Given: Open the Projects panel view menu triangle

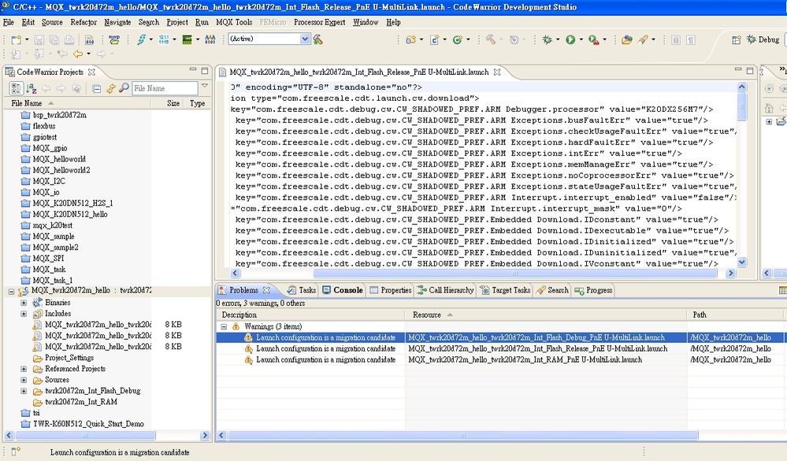Looking at the screenshot, I should pyautogui.click(x=205, y=87).
